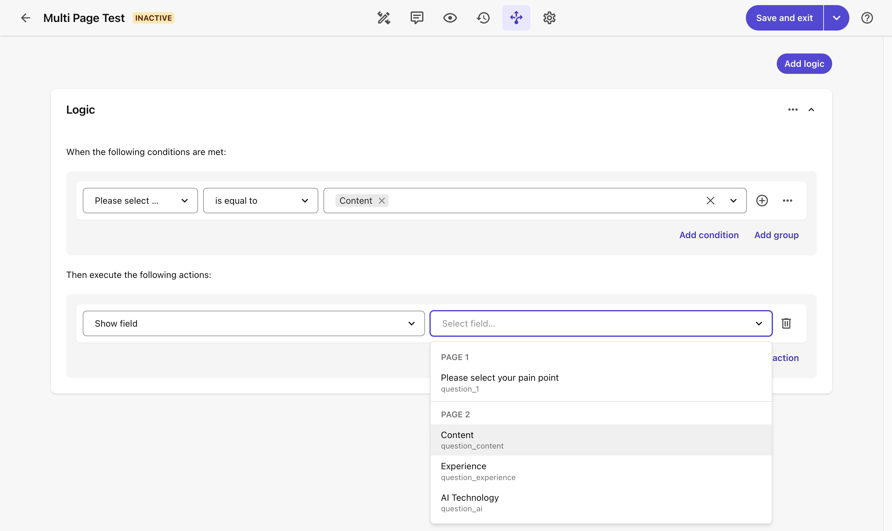Viewport: 892px width, 531px height.
Task: Click the add condition plus icon
Action: pos(762,200)
